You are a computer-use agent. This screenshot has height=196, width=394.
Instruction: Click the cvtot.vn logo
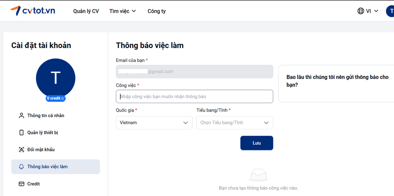tap(33, 11)
